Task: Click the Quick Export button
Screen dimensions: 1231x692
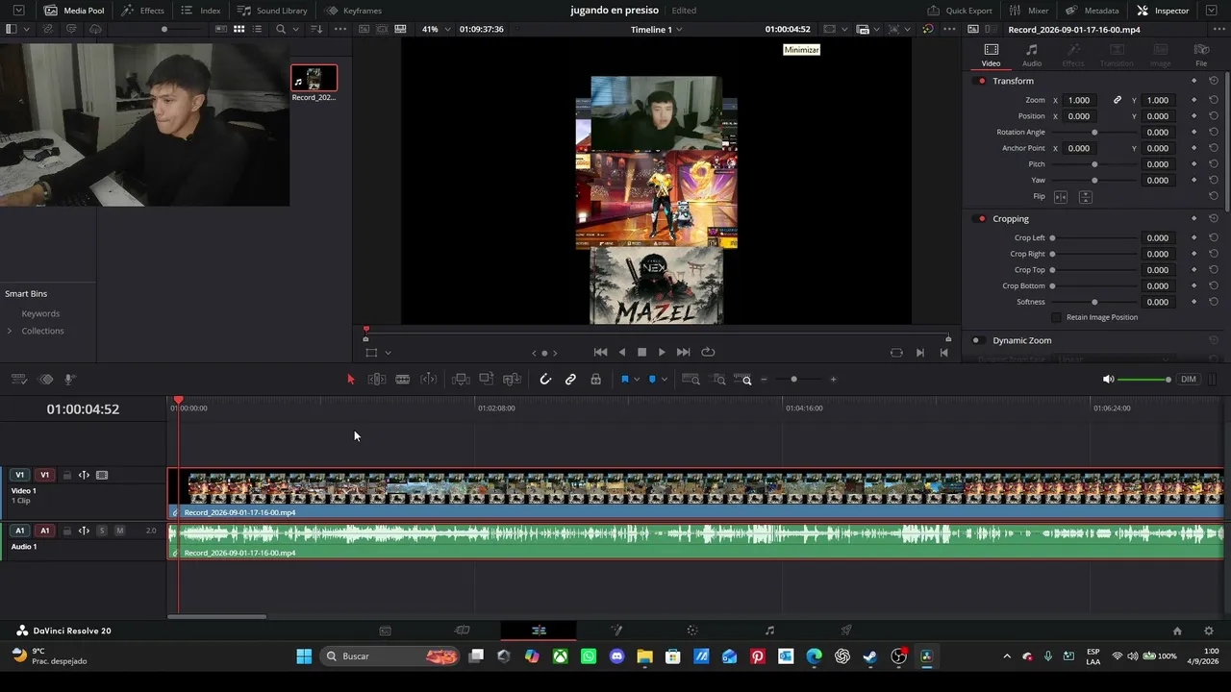Action: click(x=960, y=11)
